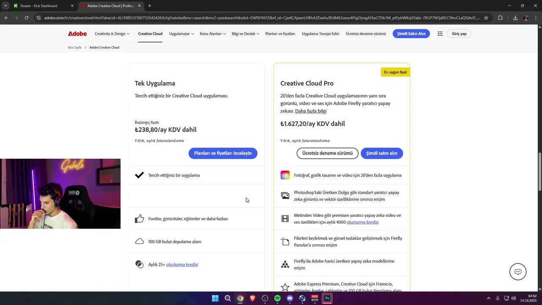This screenshot has width=542, height=305.
Task: Open Ücretsiz deneme sürümü nav item
Action: [x=366, y=33]
